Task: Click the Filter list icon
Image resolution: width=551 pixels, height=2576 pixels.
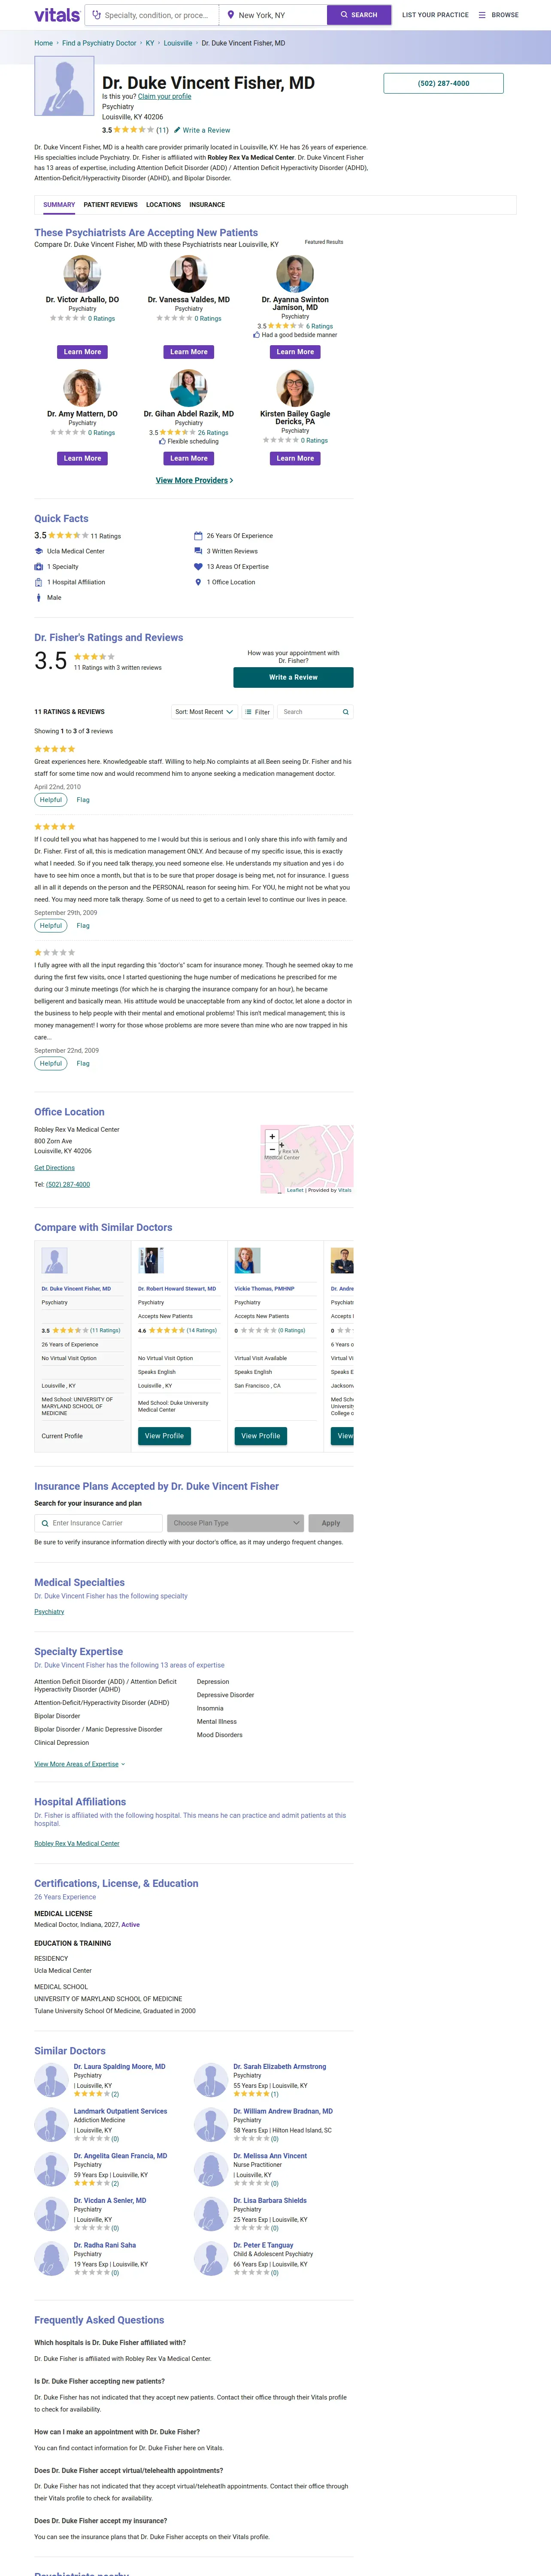Action: 248,712
